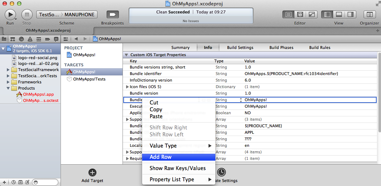This screenshot has width=381, height=186.
Task: Toggle the Utilities pane view button
Action: pyautogui.click(x=350, y=15)
